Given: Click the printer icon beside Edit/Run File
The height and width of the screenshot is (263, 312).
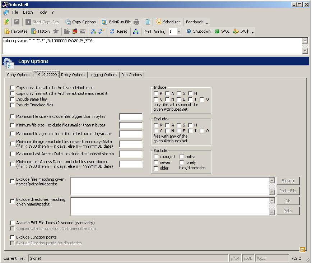Looking at the screenshot, I should (136, 22).
